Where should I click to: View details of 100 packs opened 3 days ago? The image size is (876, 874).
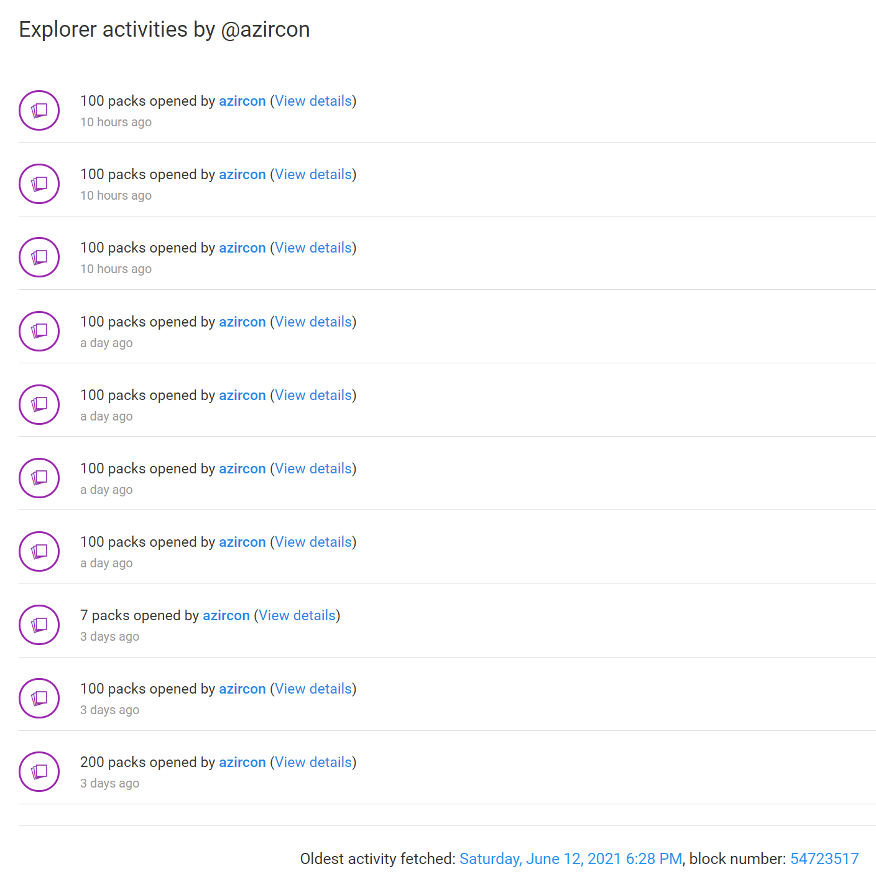[x=313, y=689]
